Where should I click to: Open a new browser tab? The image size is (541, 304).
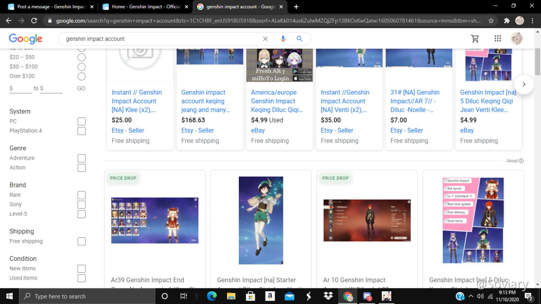coord(296,7)
